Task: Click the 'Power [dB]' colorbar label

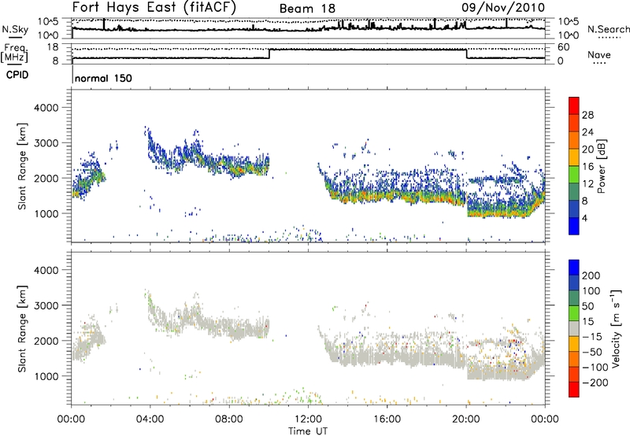Action: (601, 166)
